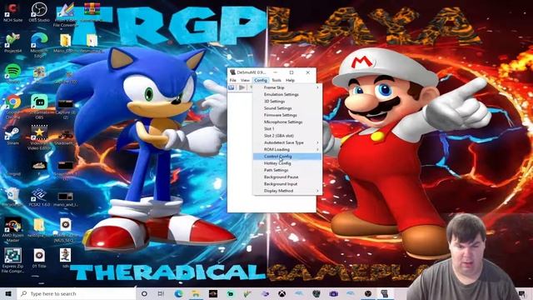Open Cortana from the taskbar
The height and width of the screenshot is (300, 533).
click(144, 293)
